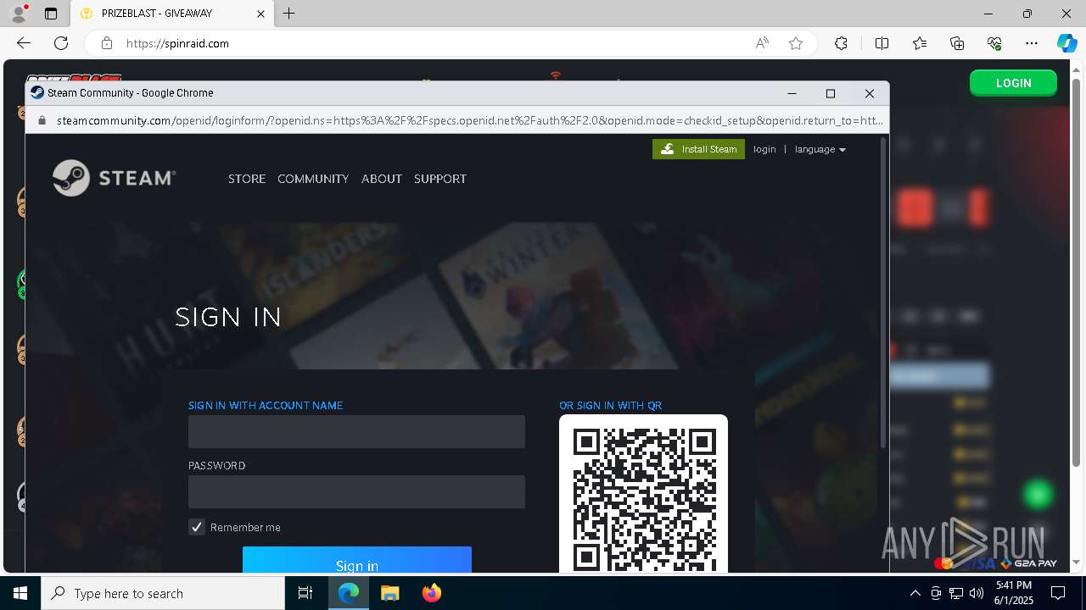Click the new tab plus button
The width and height of the screenshot is (1086, 610).
click(x=289, y=14)
